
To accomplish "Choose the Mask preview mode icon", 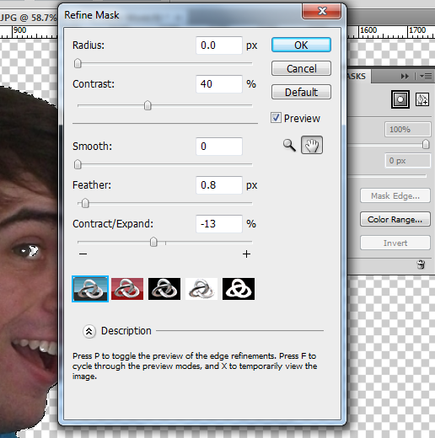I will pos(239,289).
